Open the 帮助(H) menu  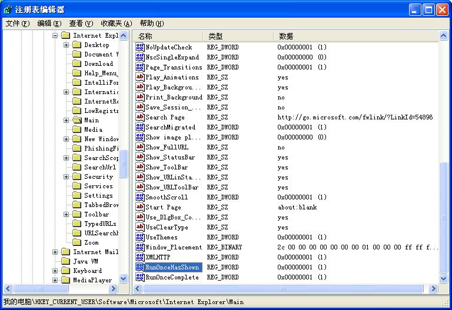tap(152, 24)
